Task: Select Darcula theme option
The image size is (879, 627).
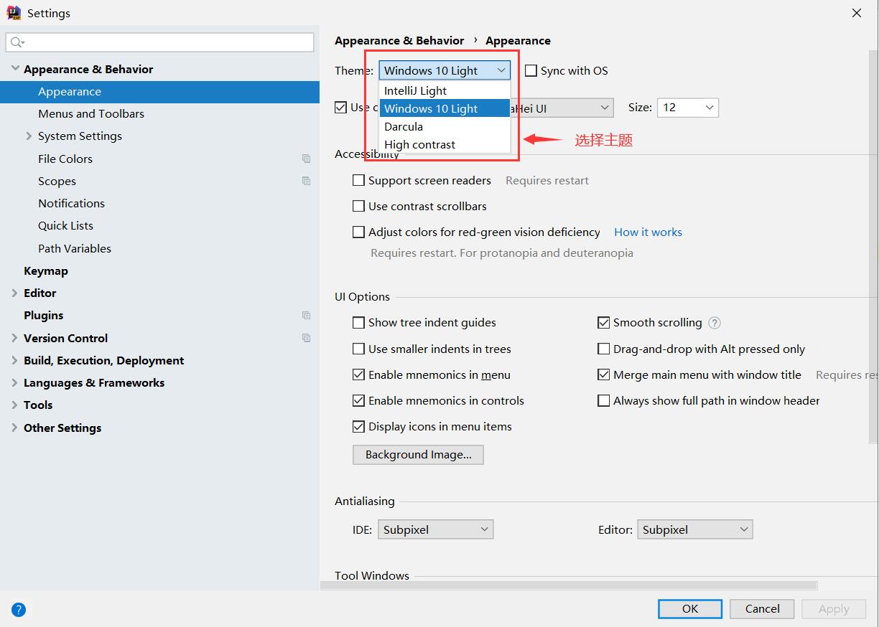Action: (x=445, y=126)
